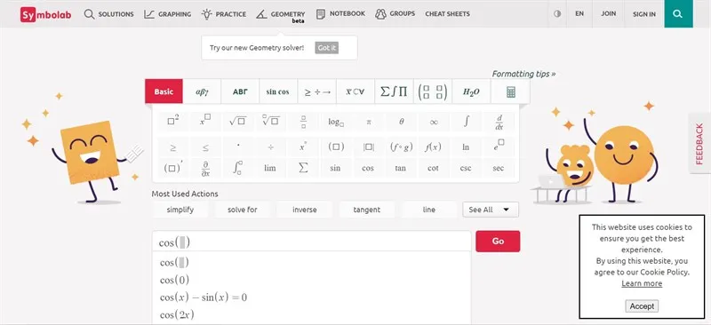The height and width of the screenshot is (325, 711).
Task: Insert f(x) function notation
Action: pyautogui.click(x=434, y=147)
